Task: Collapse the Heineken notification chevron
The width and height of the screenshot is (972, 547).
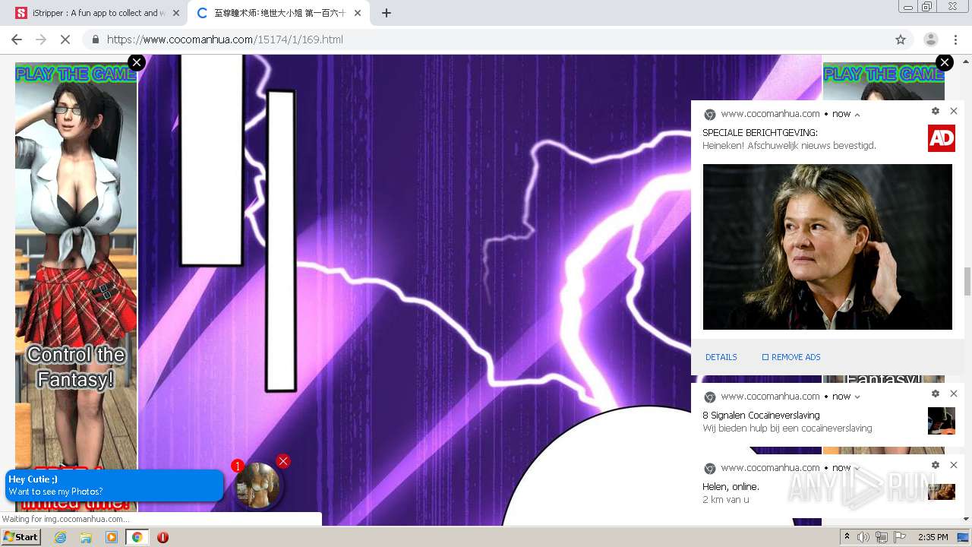Action: coord(857,115)
